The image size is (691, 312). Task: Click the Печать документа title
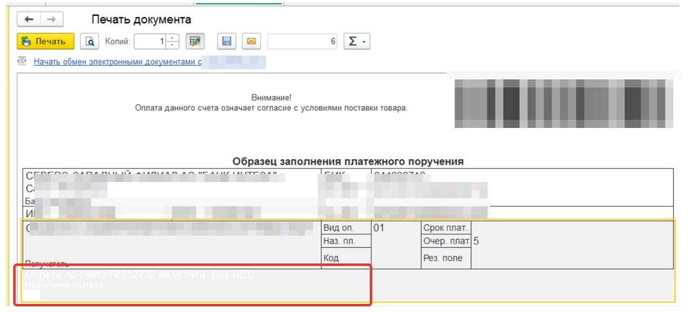click(x=141, y=19)
